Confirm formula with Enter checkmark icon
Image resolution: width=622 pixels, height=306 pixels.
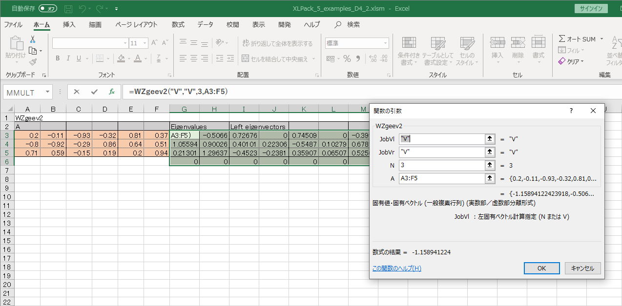[94, 92]
